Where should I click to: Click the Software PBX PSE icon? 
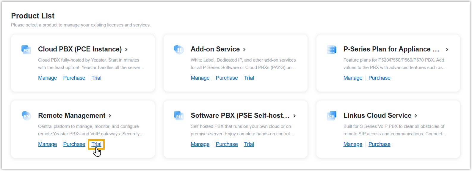point(179,115)
